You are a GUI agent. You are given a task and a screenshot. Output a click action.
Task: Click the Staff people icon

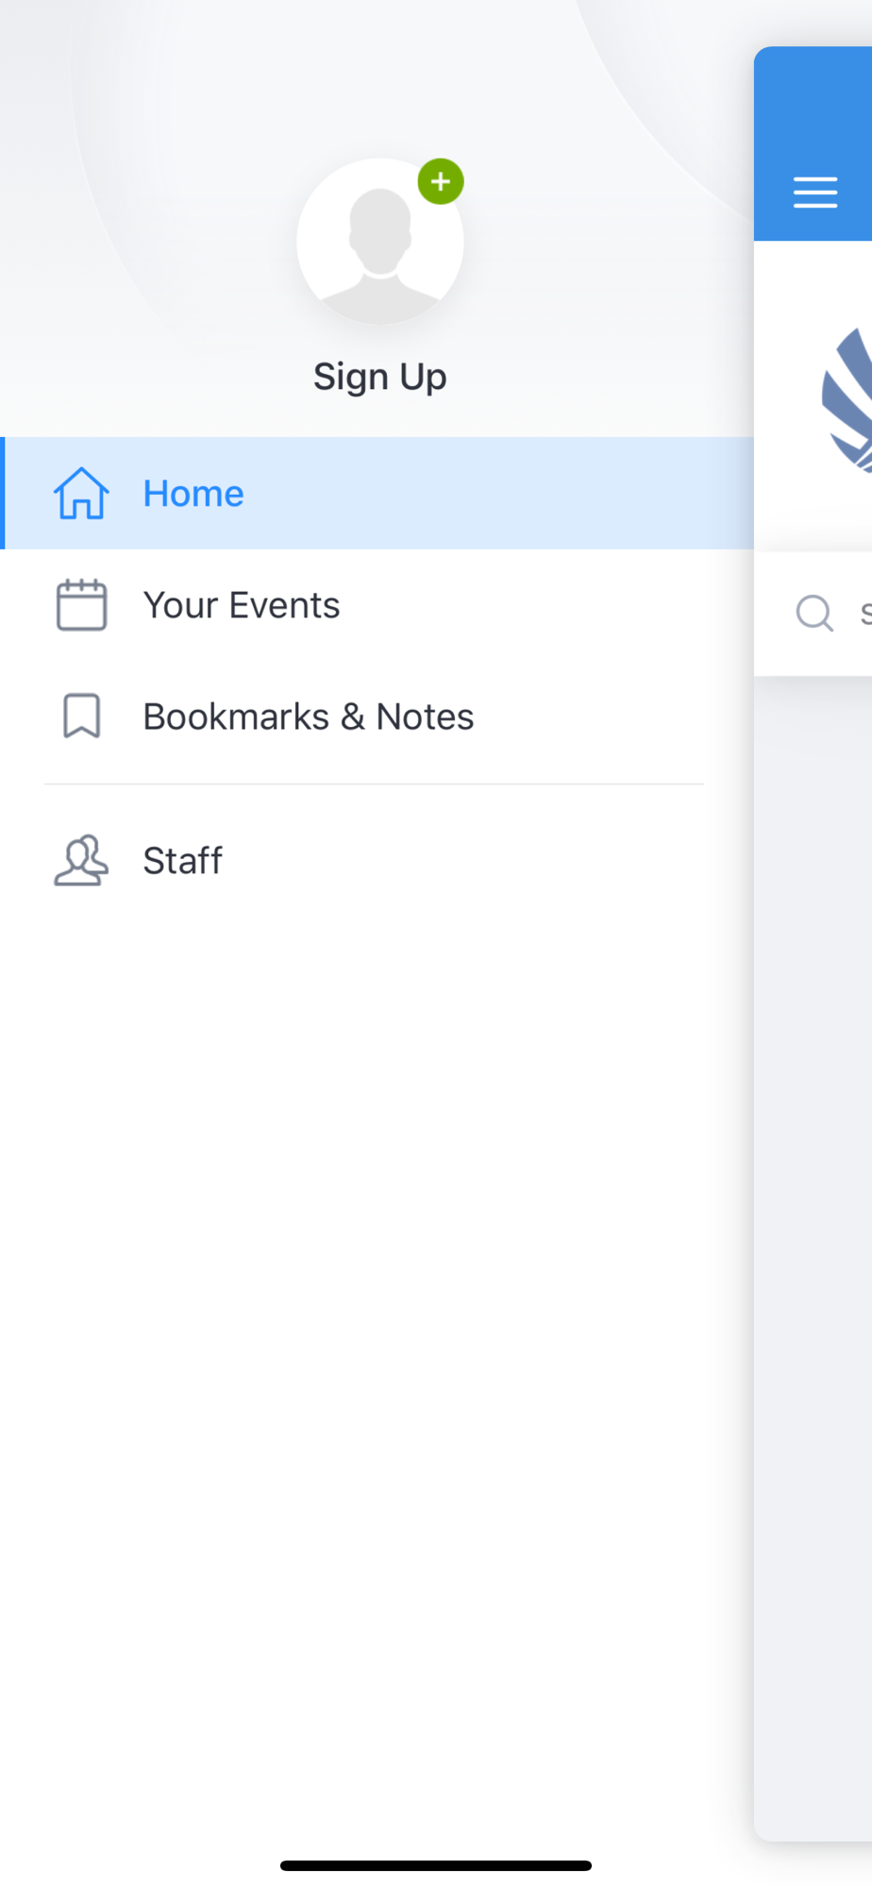pyautogui.click(x=81, y=860)
